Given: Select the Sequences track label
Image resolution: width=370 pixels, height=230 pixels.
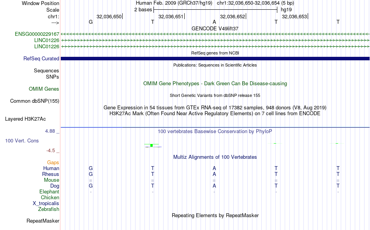Looking at the screenshot, I should click(46, 70).
